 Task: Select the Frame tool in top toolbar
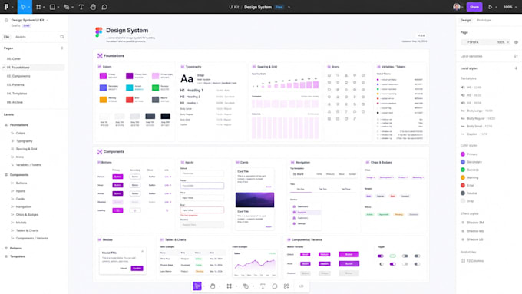pyautogui.click(x=38, y=7)
